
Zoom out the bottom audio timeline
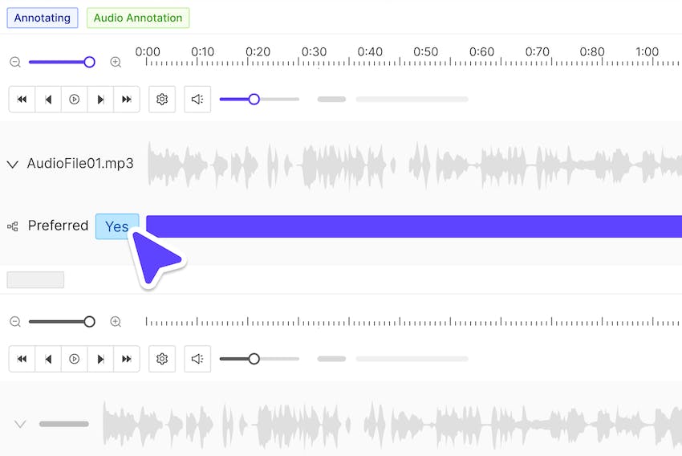click(x=15, y=322)
